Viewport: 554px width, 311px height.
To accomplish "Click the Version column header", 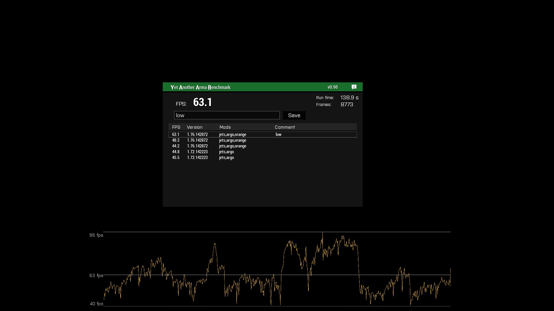I will click(194, 127).
